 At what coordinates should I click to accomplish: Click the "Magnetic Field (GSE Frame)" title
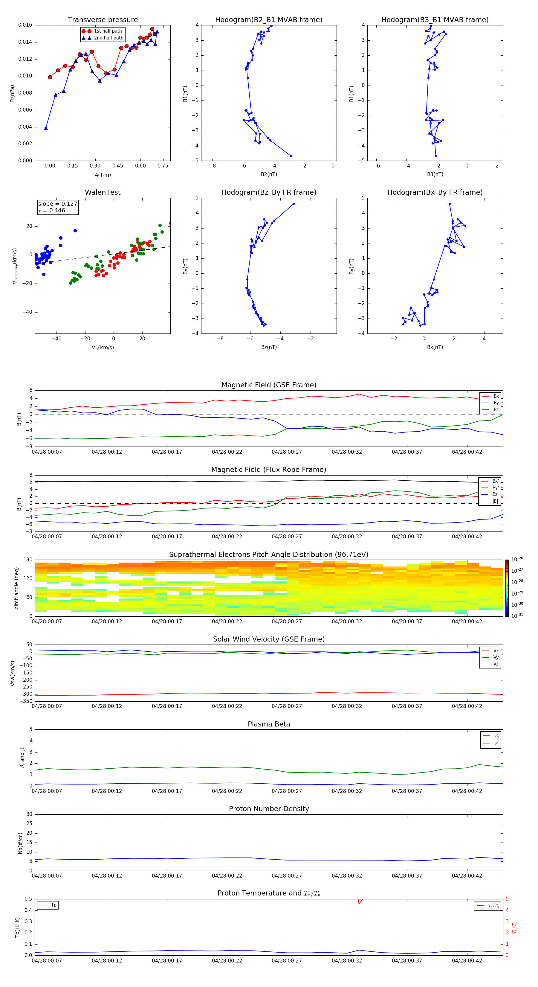[269, 385]
